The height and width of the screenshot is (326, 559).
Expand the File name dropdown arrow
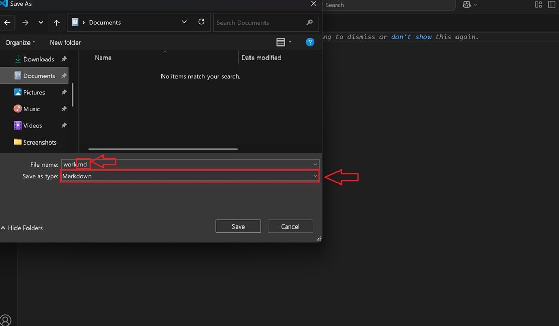tap(315, 164)
